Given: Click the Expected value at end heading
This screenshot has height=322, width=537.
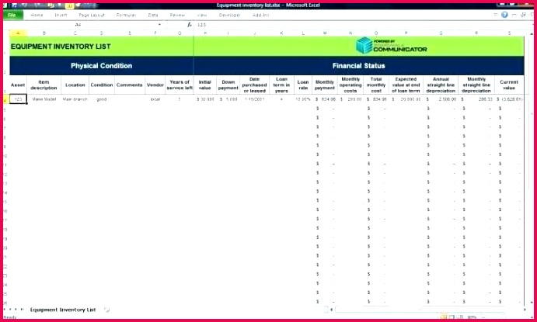Looking at the screenshot, I should point(406,85).
